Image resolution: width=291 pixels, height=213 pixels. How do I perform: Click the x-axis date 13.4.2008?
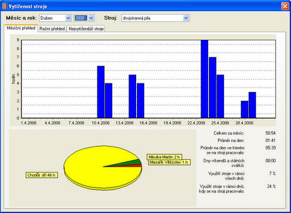tap(124, 123)
